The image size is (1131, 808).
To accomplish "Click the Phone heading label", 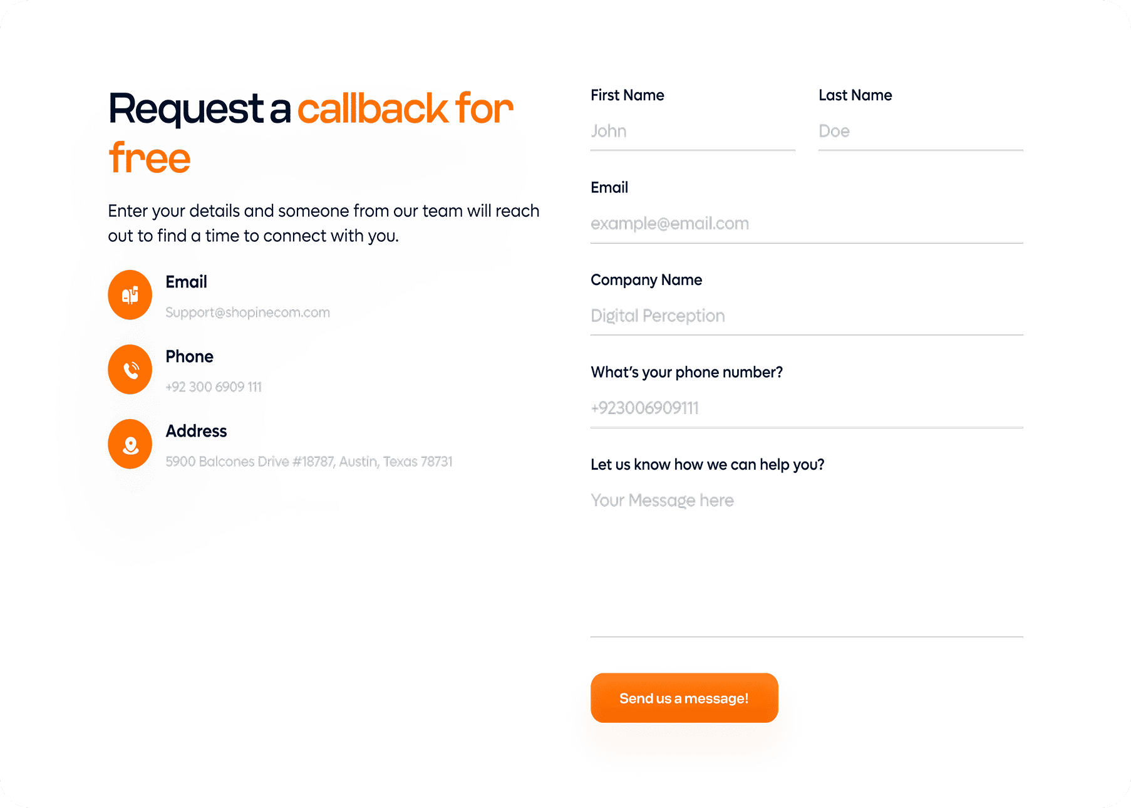I will pyautogui.click(x=189, y=356).
